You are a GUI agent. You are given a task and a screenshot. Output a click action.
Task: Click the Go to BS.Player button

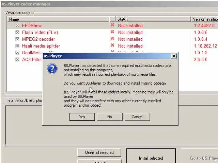[200, 156]
